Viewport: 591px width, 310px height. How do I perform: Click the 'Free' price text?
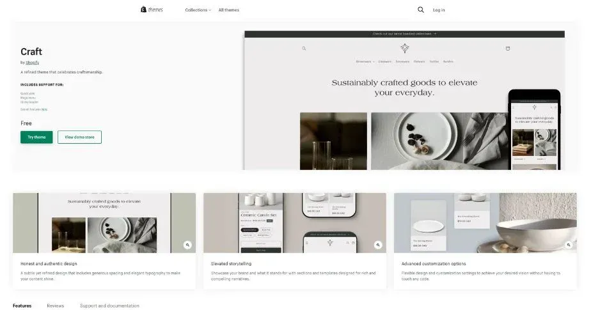tap(26, 123)
